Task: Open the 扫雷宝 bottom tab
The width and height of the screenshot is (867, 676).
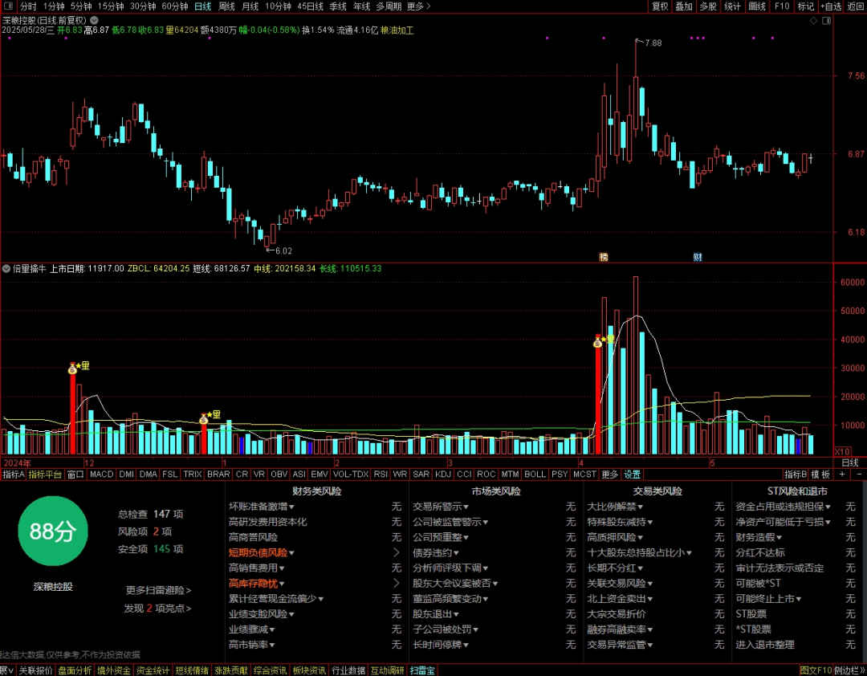Action: (422, 670)
